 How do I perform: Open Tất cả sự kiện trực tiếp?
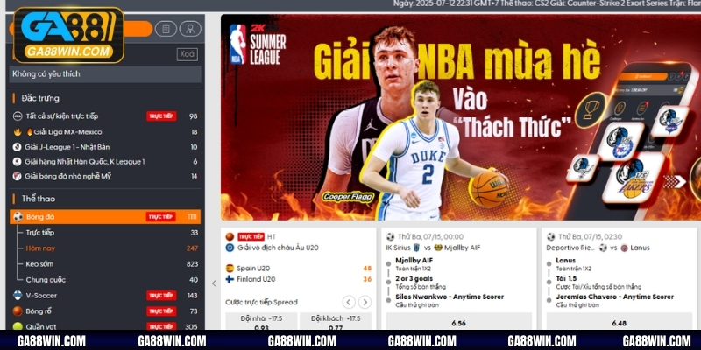pyautogui.click(x=105, y=116)
